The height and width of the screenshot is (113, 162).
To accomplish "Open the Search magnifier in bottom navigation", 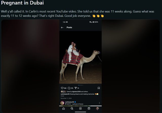I will tap(72, 108).
